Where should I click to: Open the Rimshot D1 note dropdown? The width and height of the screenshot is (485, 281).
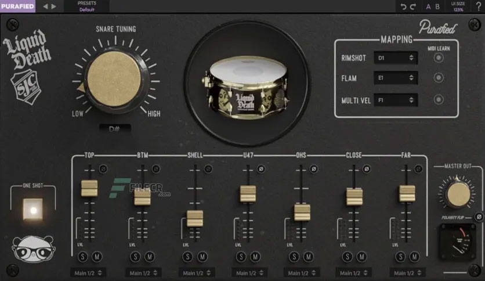[x=396, y=58]
